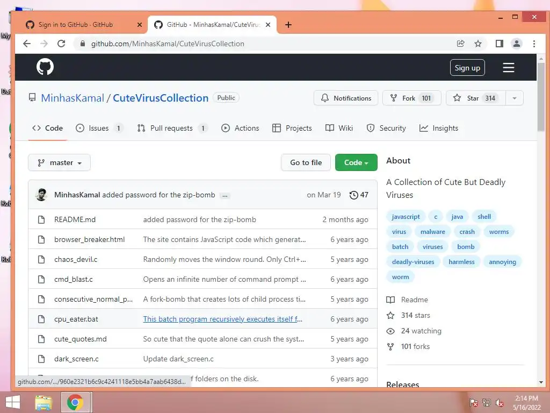Screen dimensions: 550x413
Task: Open the hamburger navigation menu
Action: (508, 67)
